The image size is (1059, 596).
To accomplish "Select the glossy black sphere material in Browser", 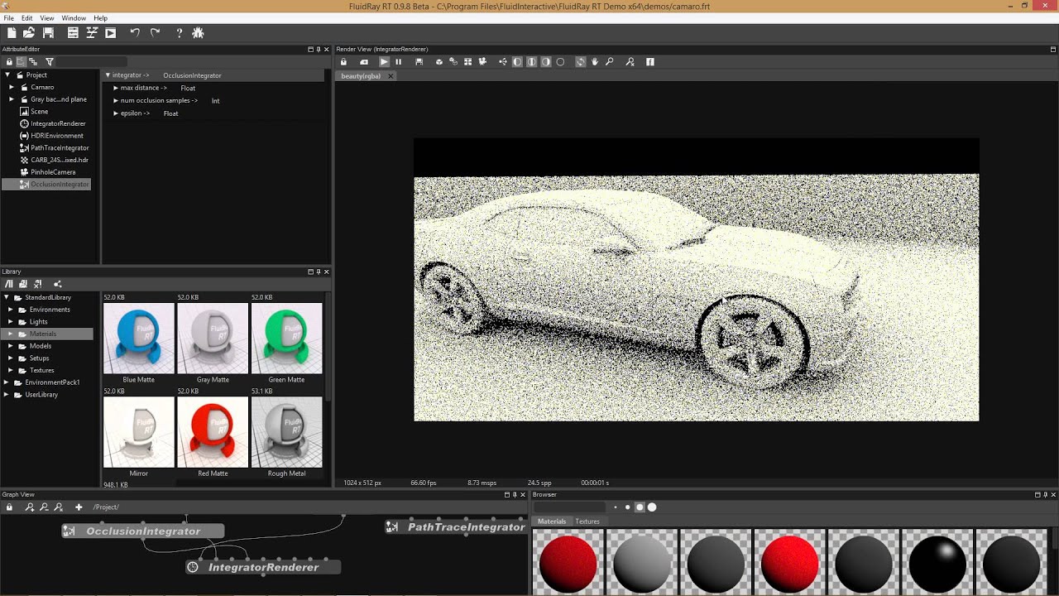I will [937, 563].
